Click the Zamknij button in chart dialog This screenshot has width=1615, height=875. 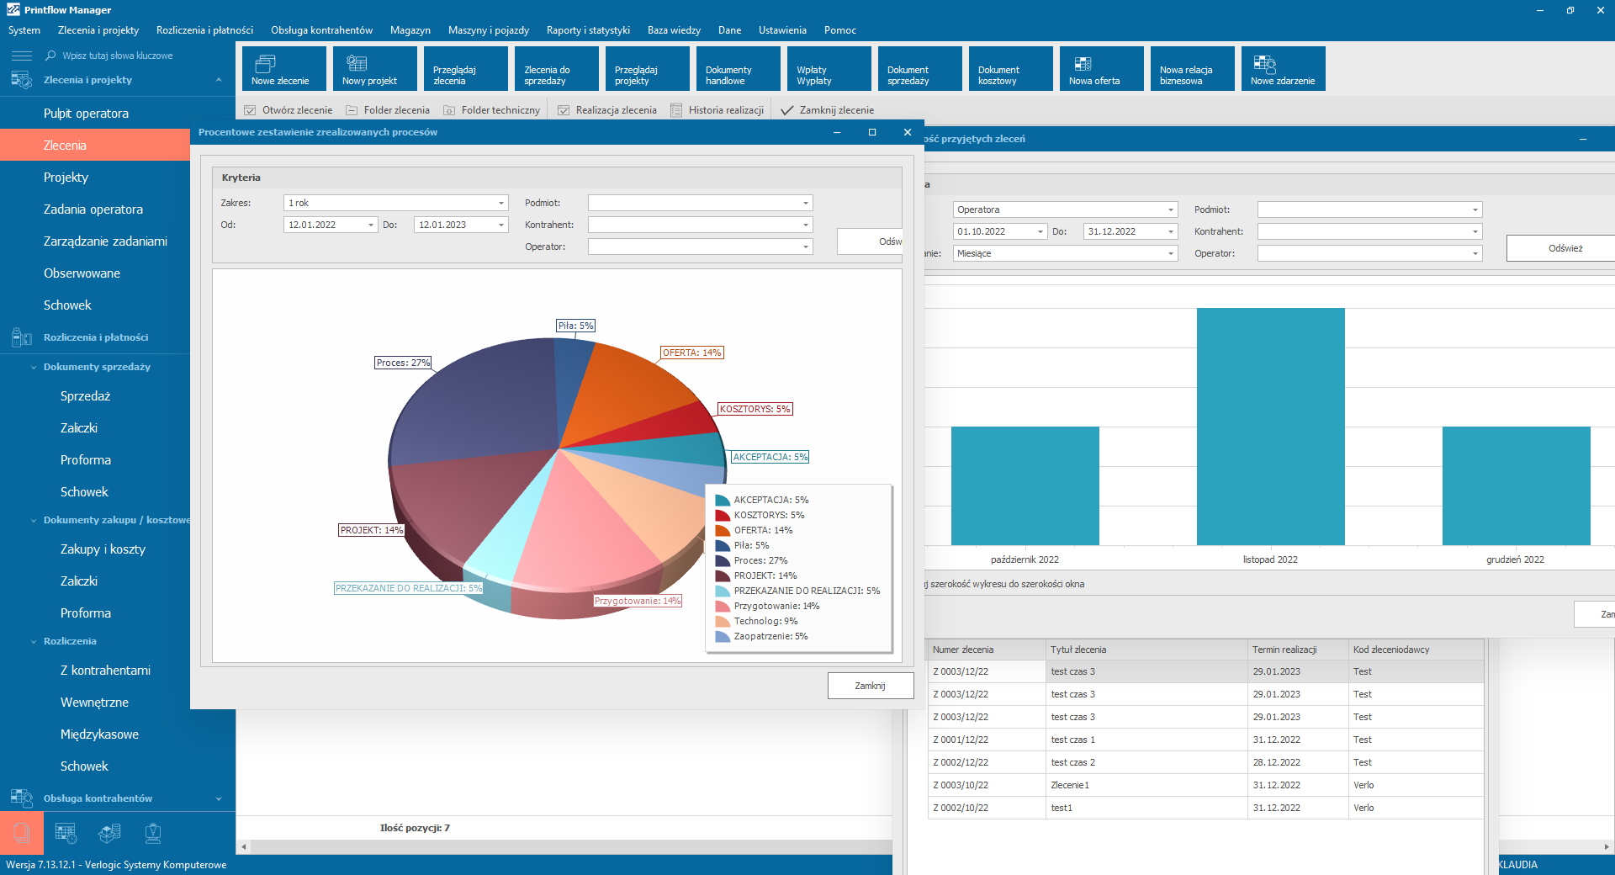pos(870,686)
